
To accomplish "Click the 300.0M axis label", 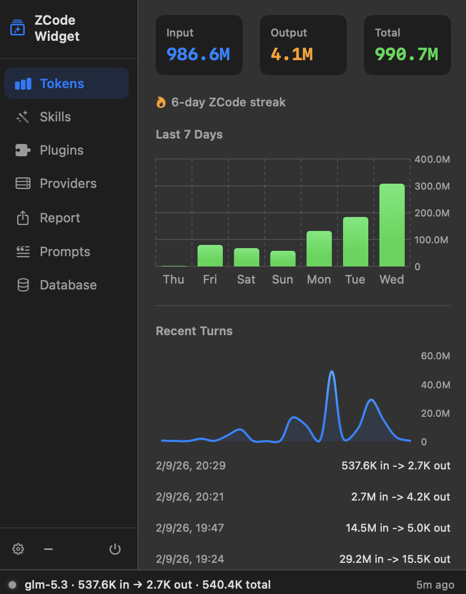I will pos(432,186).
